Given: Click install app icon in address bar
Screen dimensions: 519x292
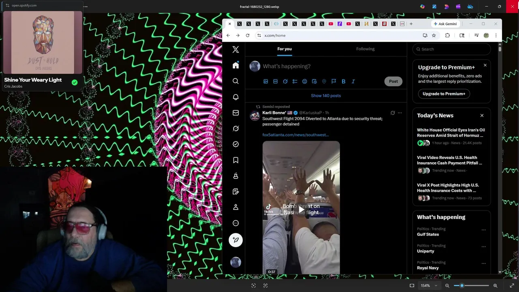Looking at the screenshot, I should [425, 35].
